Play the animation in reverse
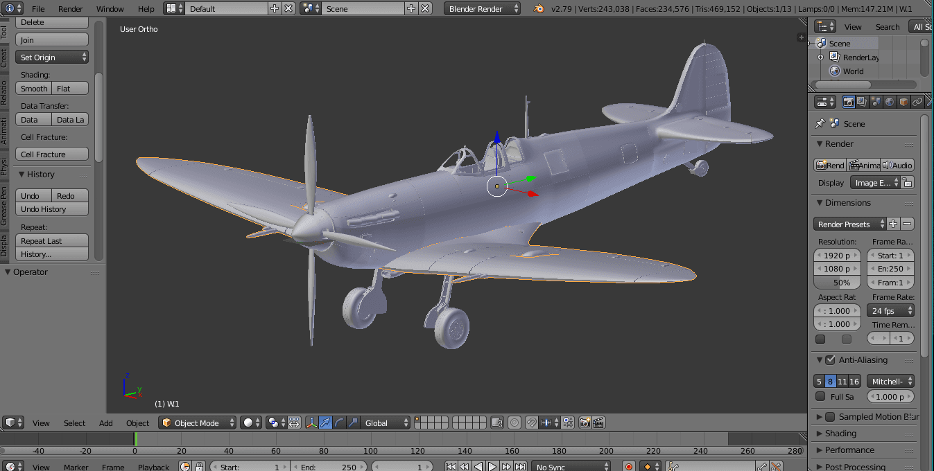This screenshot has height=471, width=934. 478,467
